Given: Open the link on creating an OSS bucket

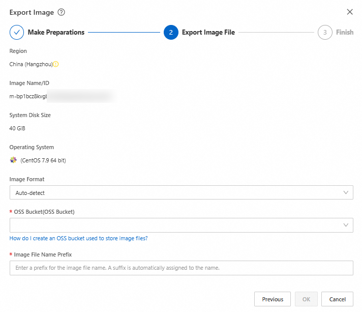Looking at the screenshot, I should click(78, 238).
